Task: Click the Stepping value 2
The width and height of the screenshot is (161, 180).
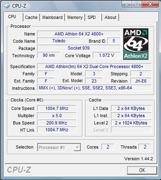Action: click(141, 74)
